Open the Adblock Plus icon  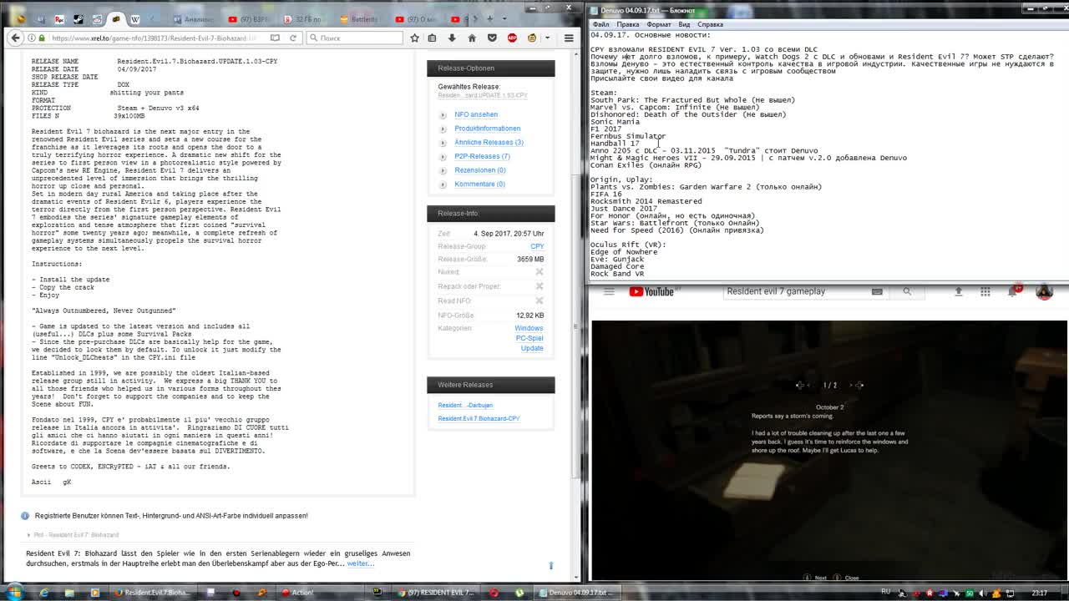[x=512, y=38]
